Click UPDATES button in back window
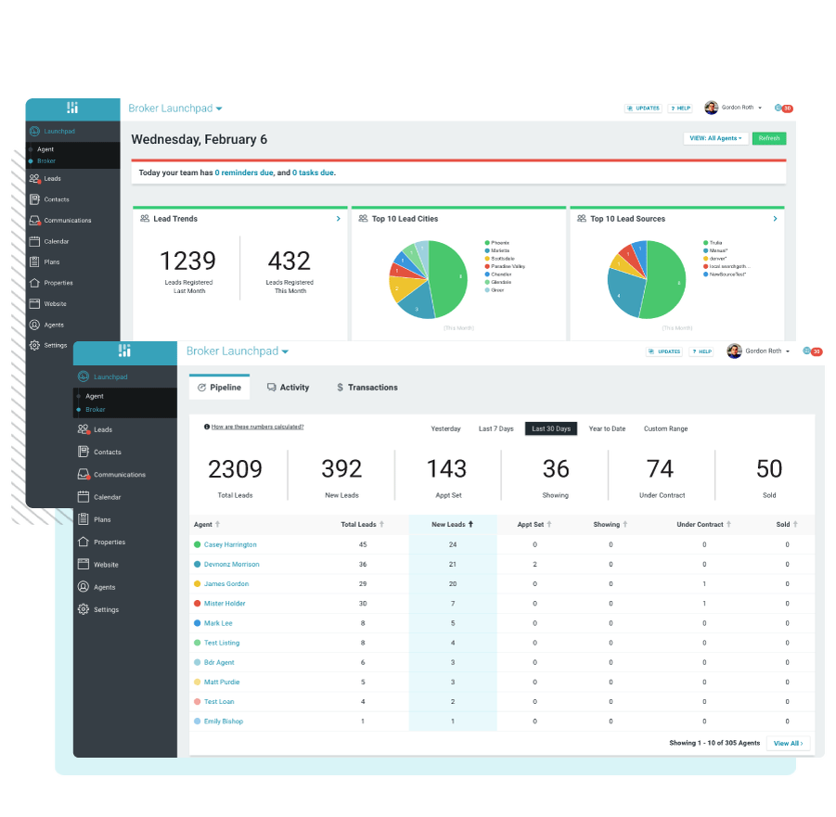This screenshot has height=817, width=836. (x=643, y=109)
